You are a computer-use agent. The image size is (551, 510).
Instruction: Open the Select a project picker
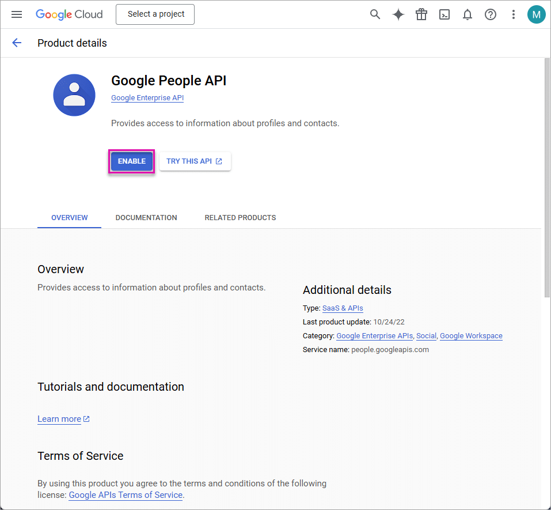[155, 14]
